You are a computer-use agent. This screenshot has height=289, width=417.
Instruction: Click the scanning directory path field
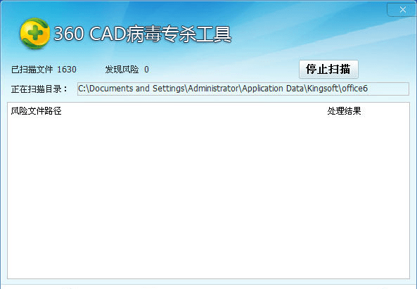(x=243, y=89)
